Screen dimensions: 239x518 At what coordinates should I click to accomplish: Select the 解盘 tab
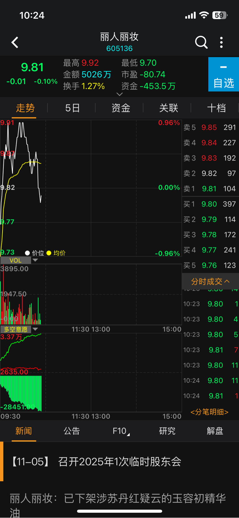tap(215, 431)
